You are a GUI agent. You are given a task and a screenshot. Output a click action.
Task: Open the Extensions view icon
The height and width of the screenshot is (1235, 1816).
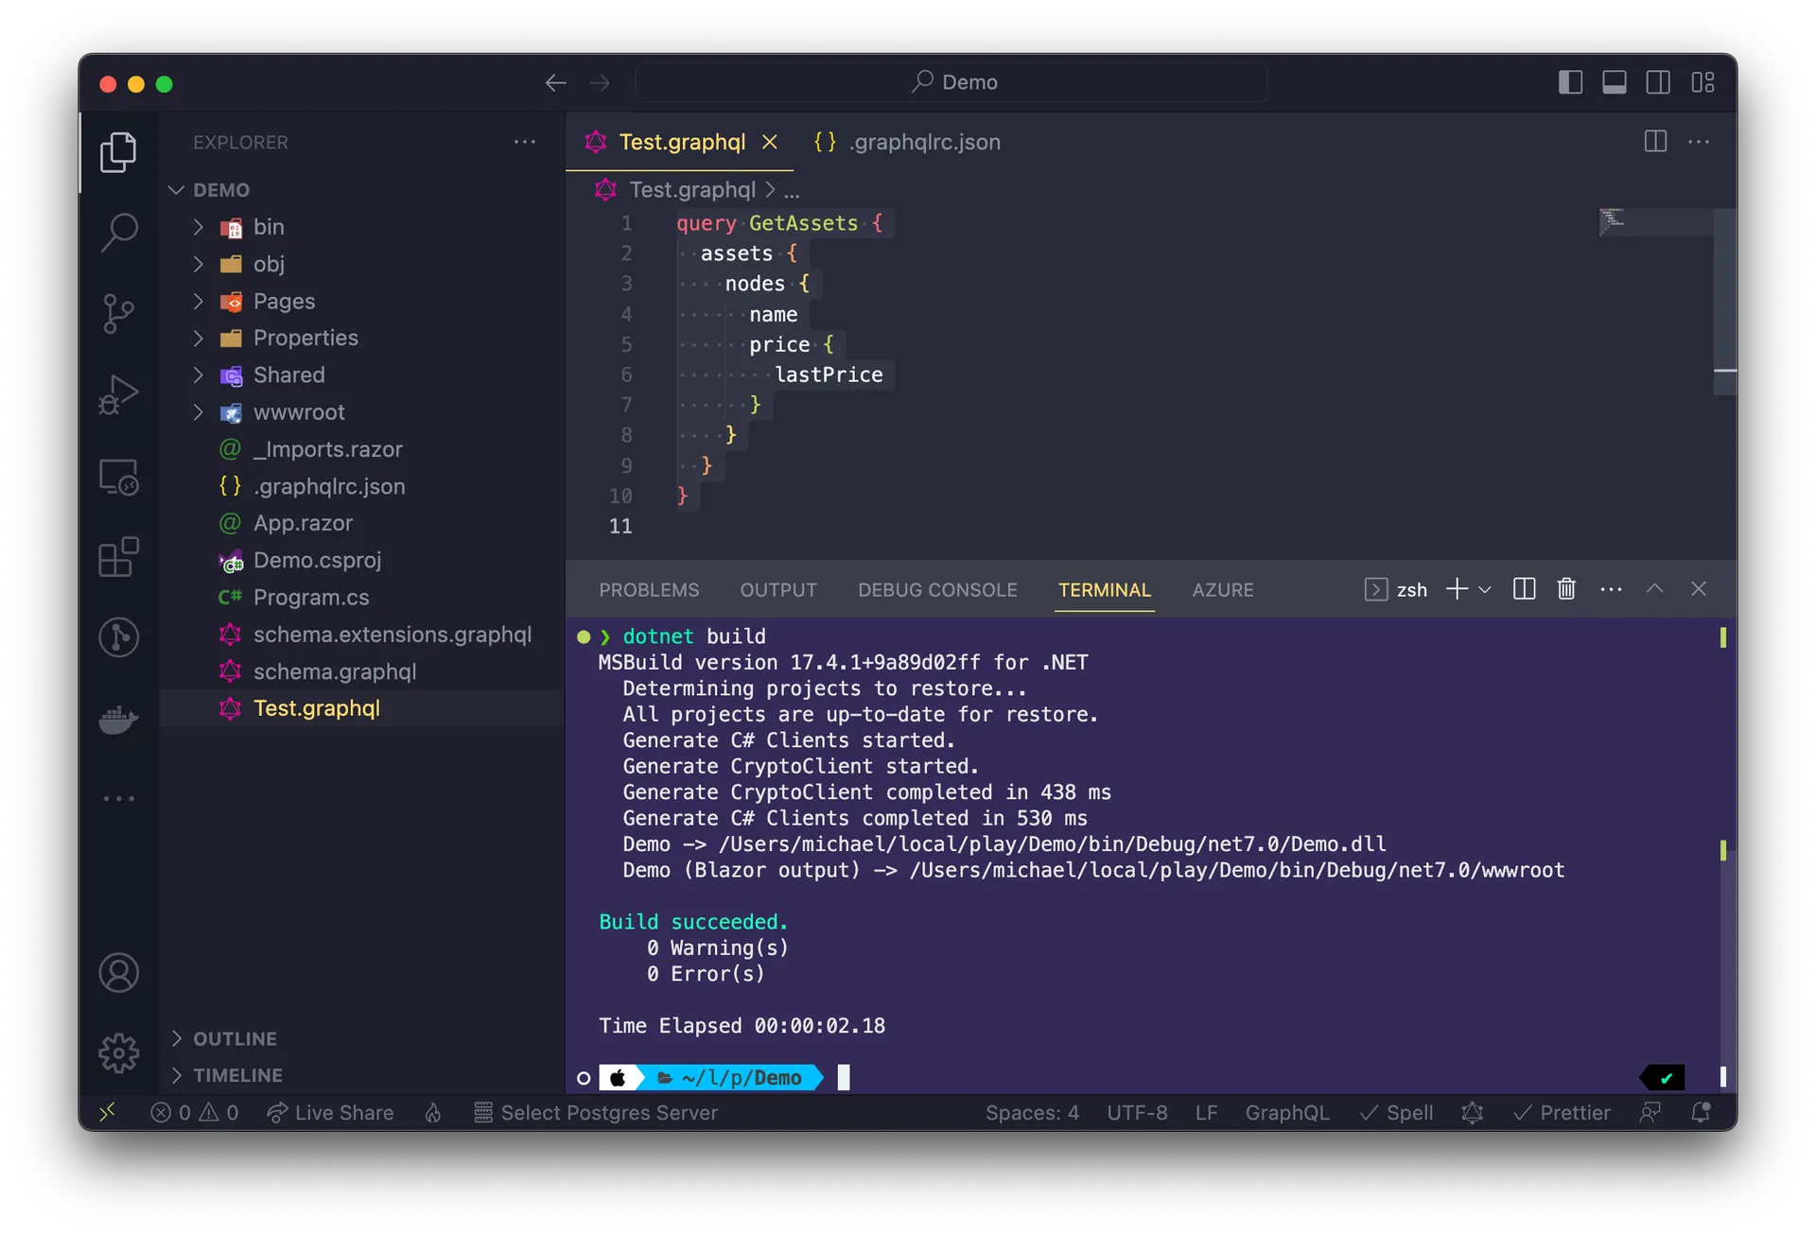pos(118,557)
